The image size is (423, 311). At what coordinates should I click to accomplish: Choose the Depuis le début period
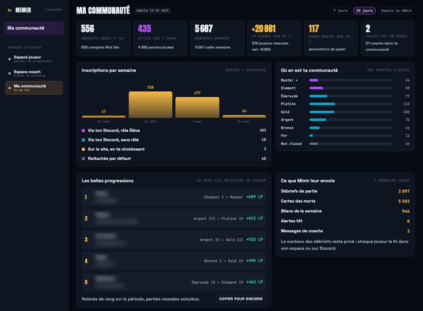397,11
